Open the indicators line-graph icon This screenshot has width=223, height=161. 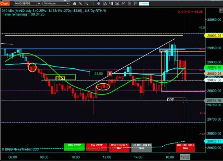pyautogui.click(x=123, y=4)
